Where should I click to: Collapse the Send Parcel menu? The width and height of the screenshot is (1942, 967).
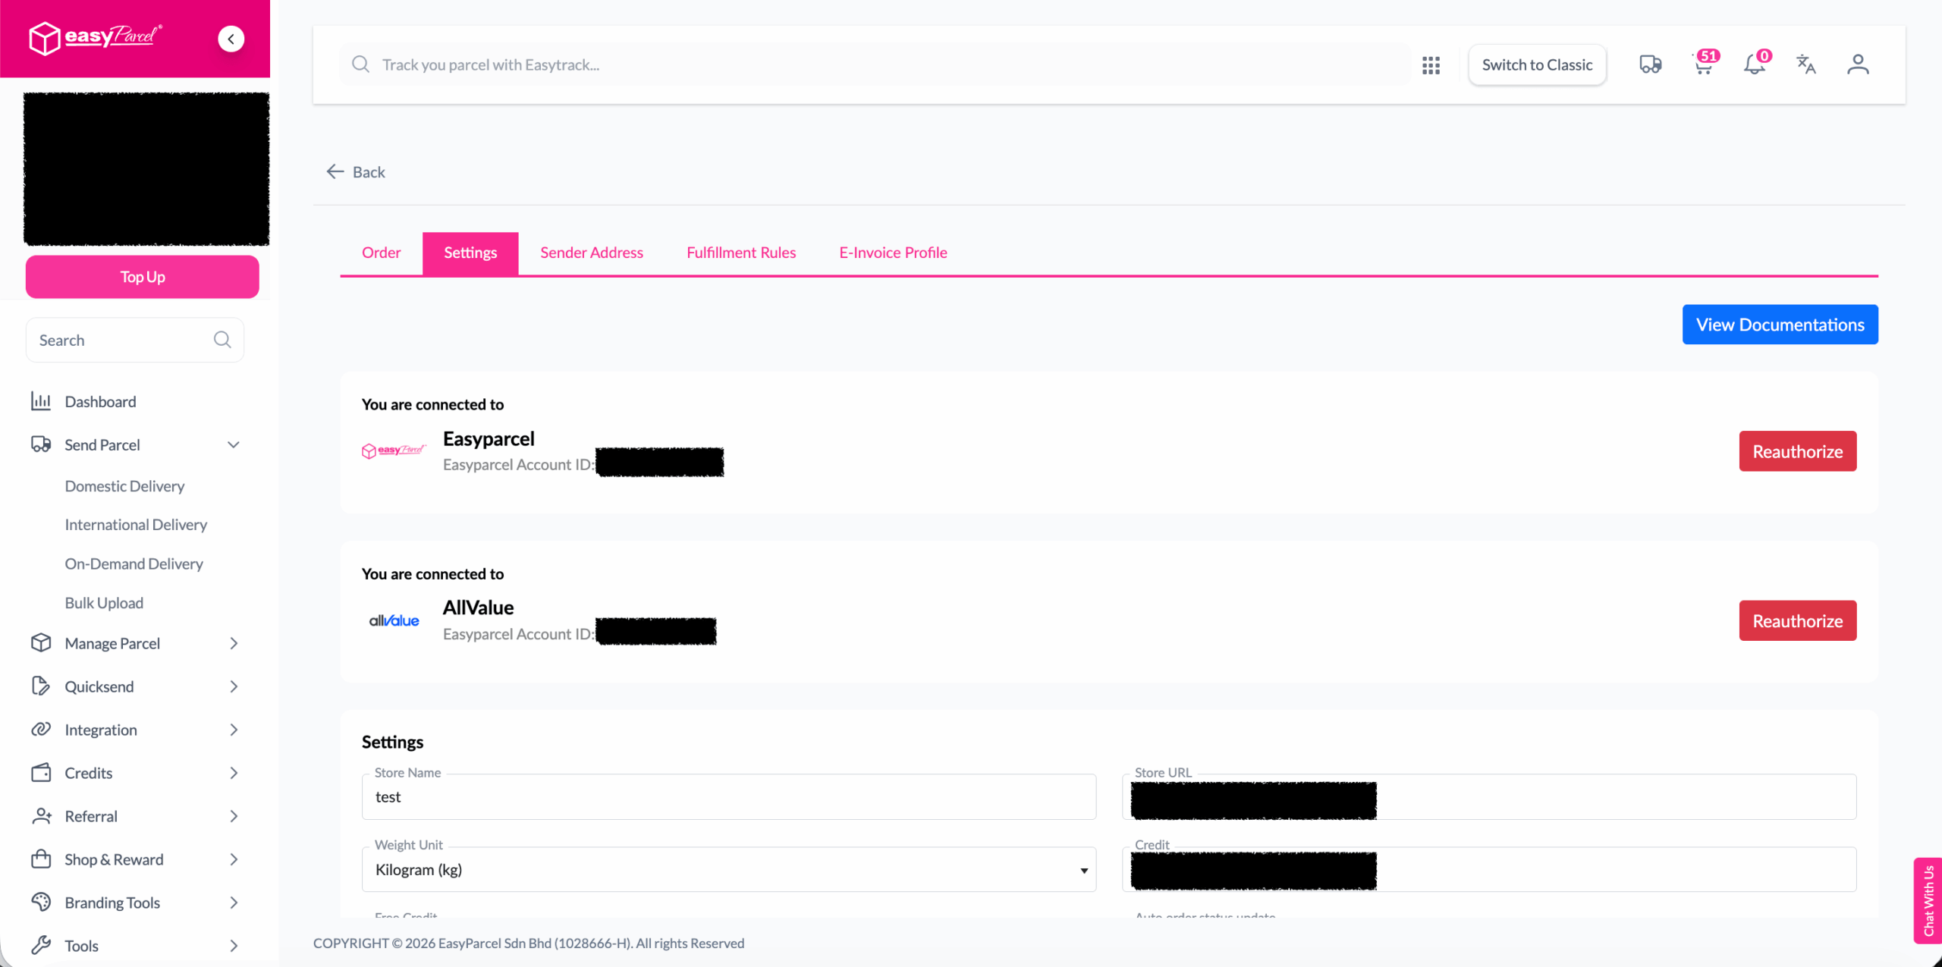(x=234, y=445)
